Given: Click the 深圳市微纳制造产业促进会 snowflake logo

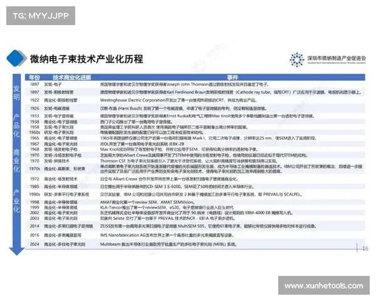Looking at the screenshot, I should tap(297, 60).
